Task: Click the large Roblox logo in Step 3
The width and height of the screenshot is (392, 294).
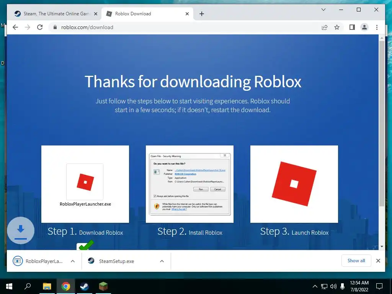Action: [x=294, y=184]
